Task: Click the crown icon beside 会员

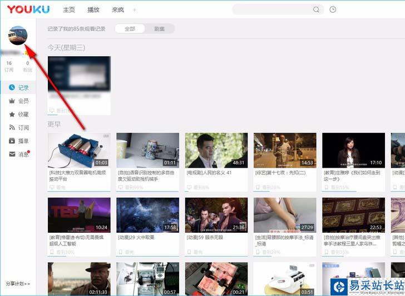Action: [x=12, y=101]
